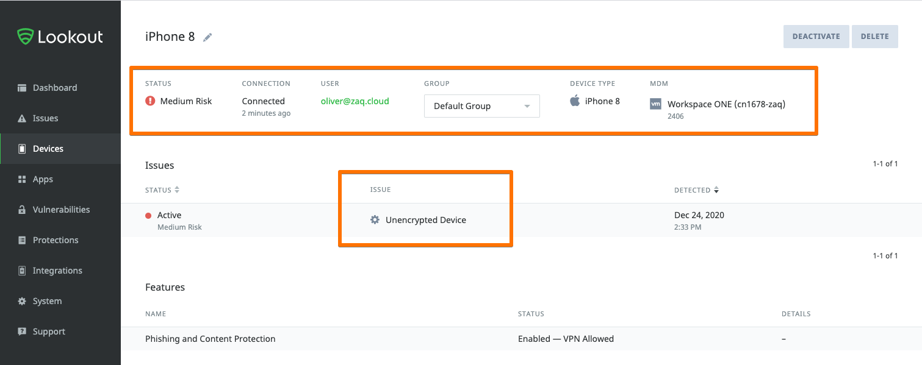The image size is (922, 365).
Task: Click the Apps grid icon
Action: 22,179
